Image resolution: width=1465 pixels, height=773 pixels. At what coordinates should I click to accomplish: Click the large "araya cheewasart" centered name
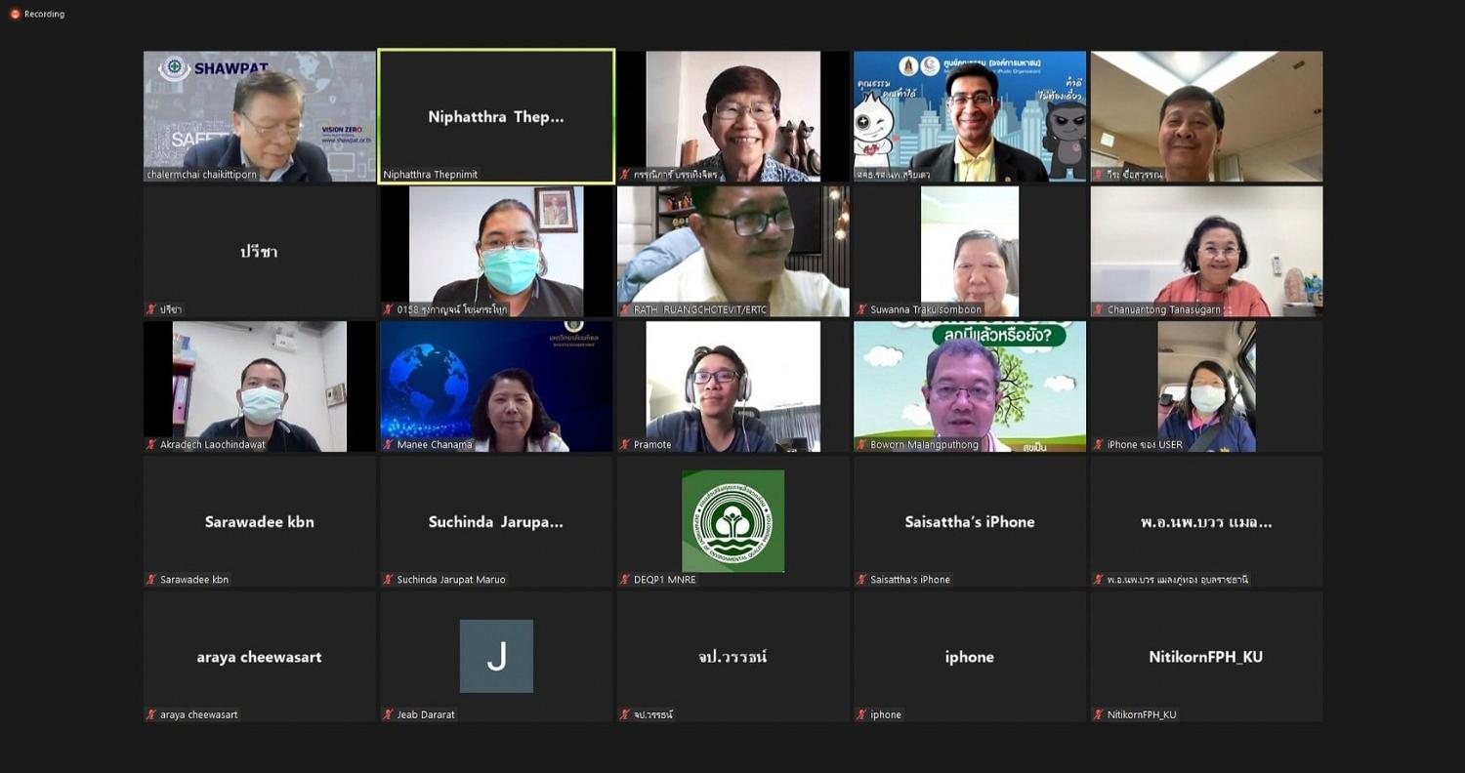260,657
